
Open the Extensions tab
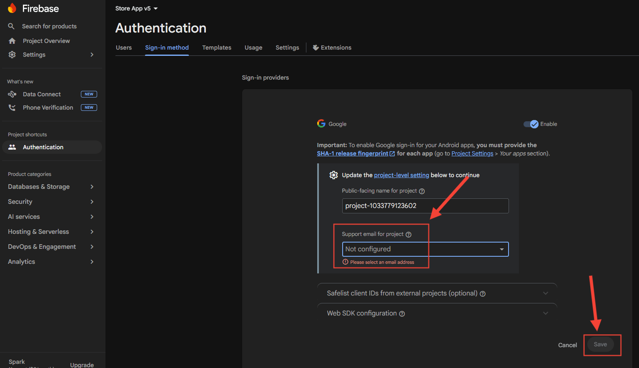point(332,48)
